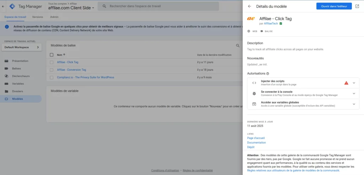
Task: Expand Se connecter à la console permission
Action: pos(354,93)
